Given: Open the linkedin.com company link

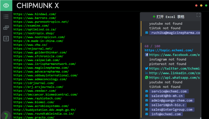Looking at the screenshot, I should pyautogui.click(x=175, y=73).
